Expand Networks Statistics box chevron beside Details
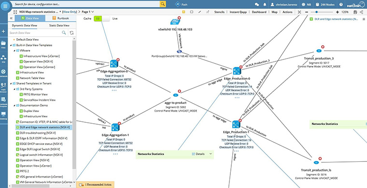Screen dimensions: 367x188 coord(211,154)
